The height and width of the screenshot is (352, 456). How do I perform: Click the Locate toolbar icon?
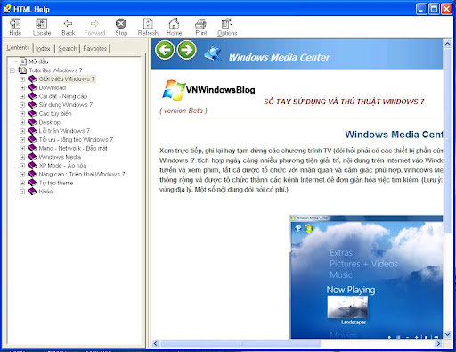click(42, 23)
